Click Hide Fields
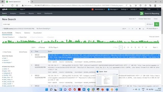163x92 pixels. click(7, 52)
